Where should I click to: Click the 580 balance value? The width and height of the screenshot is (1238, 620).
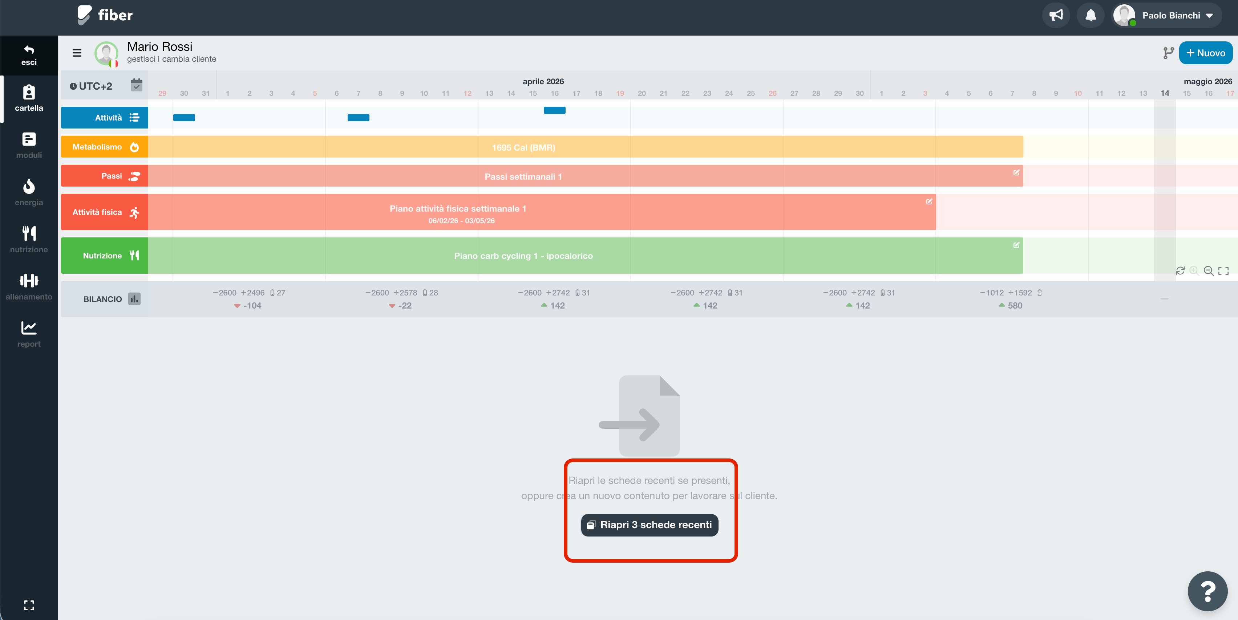click(x=1015, y=305)
